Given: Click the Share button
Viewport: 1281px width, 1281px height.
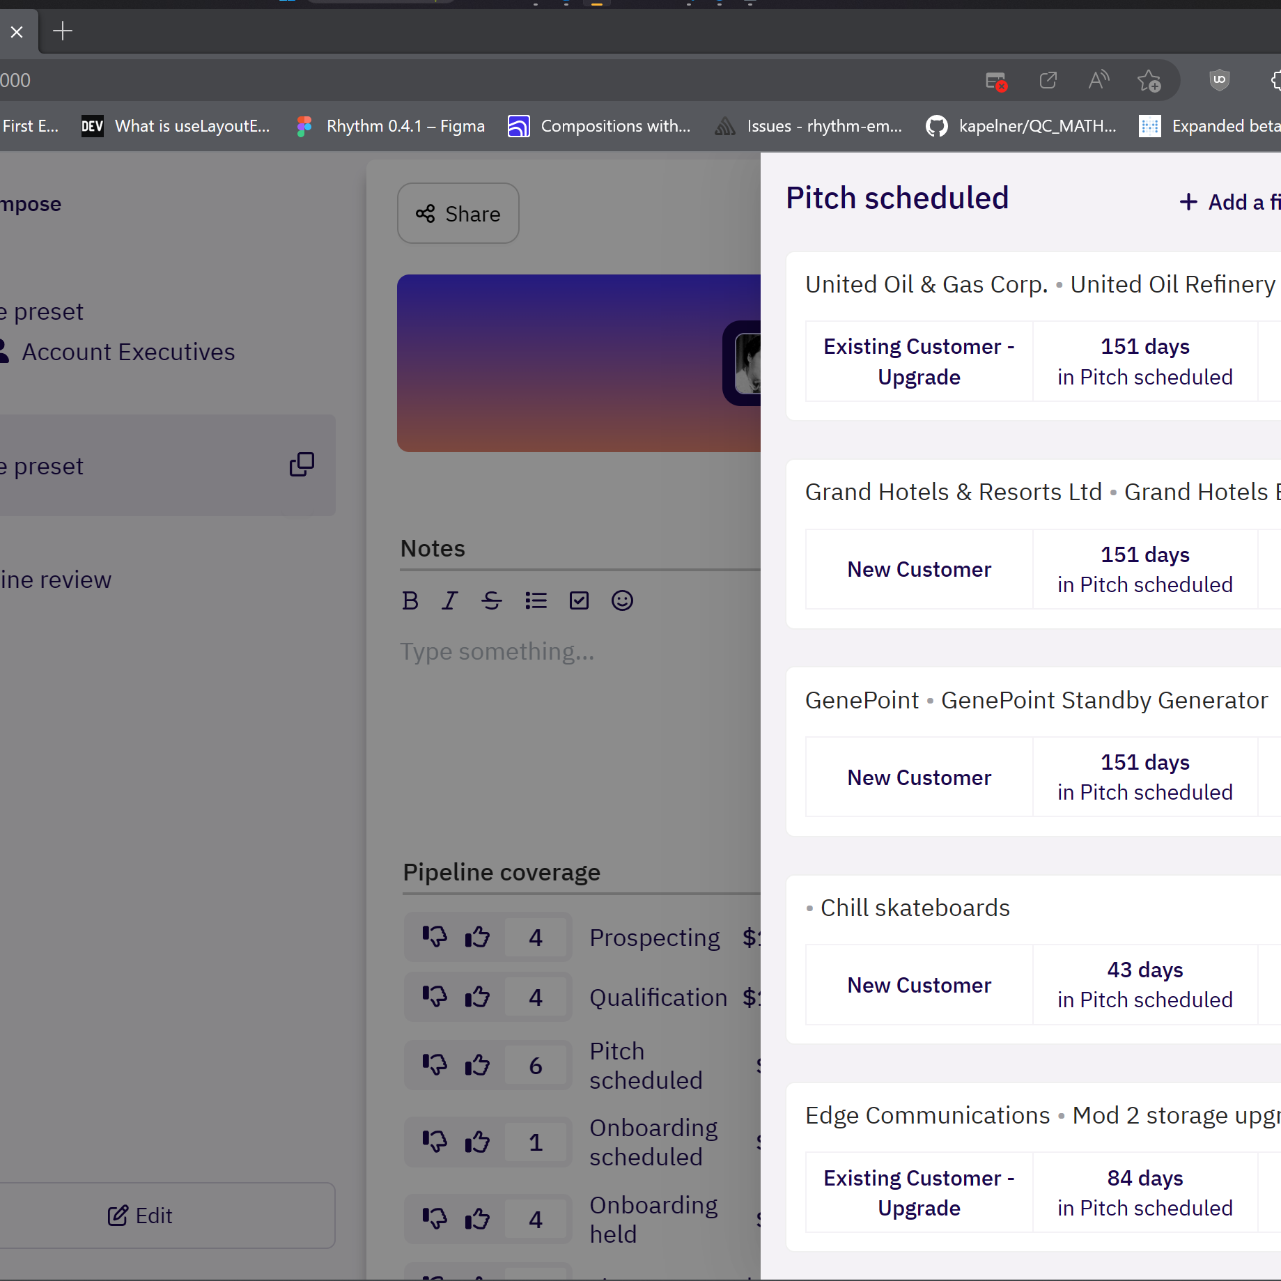Looking at the screenshot, I should [x=458, y=213].
